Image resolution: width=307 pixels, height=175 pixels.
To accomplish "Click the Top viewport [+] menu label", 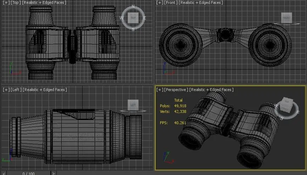I will pyautogui.click(x=6, y=2).
